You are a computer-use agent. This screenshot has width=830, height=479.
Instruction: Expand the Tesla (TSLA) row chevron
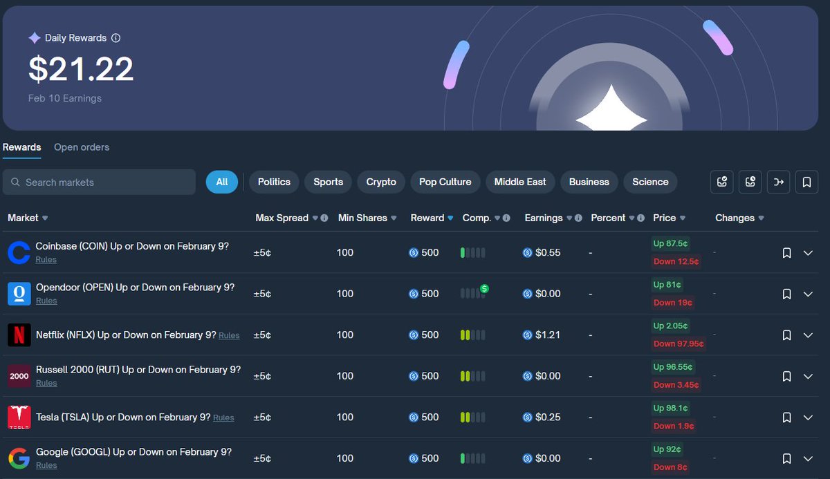(808, 417)
